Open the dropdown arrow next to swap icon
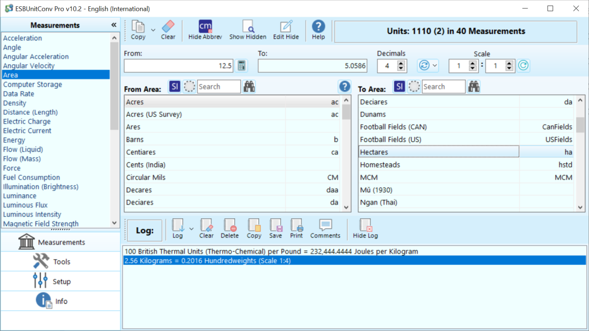The height and width of the screenshot is (331, 589). point(434,66)
